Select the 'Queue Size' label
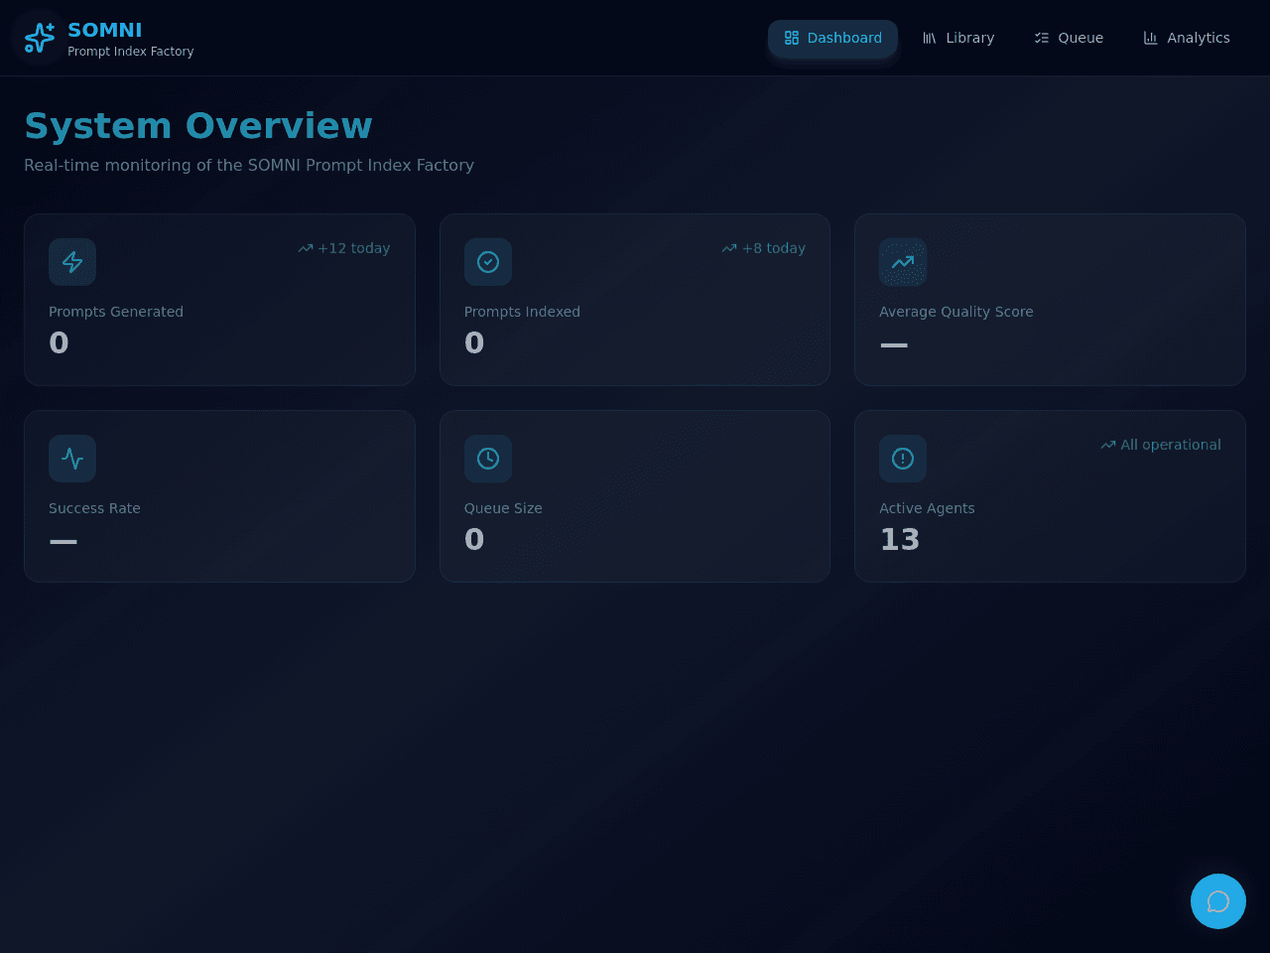Viewport: 1270px width, 953px height. point(503,508)
